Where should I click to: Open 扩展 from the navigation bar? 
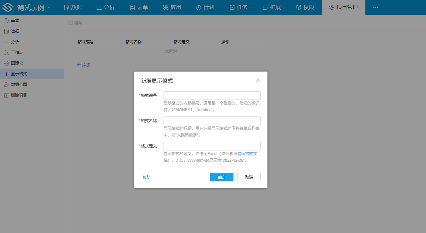tap(271, 7)
